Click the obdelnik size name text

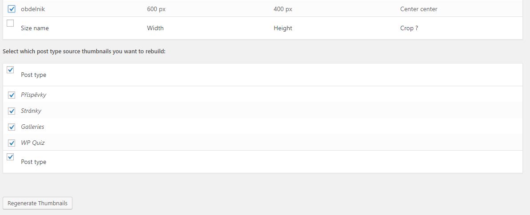[33, 9]
